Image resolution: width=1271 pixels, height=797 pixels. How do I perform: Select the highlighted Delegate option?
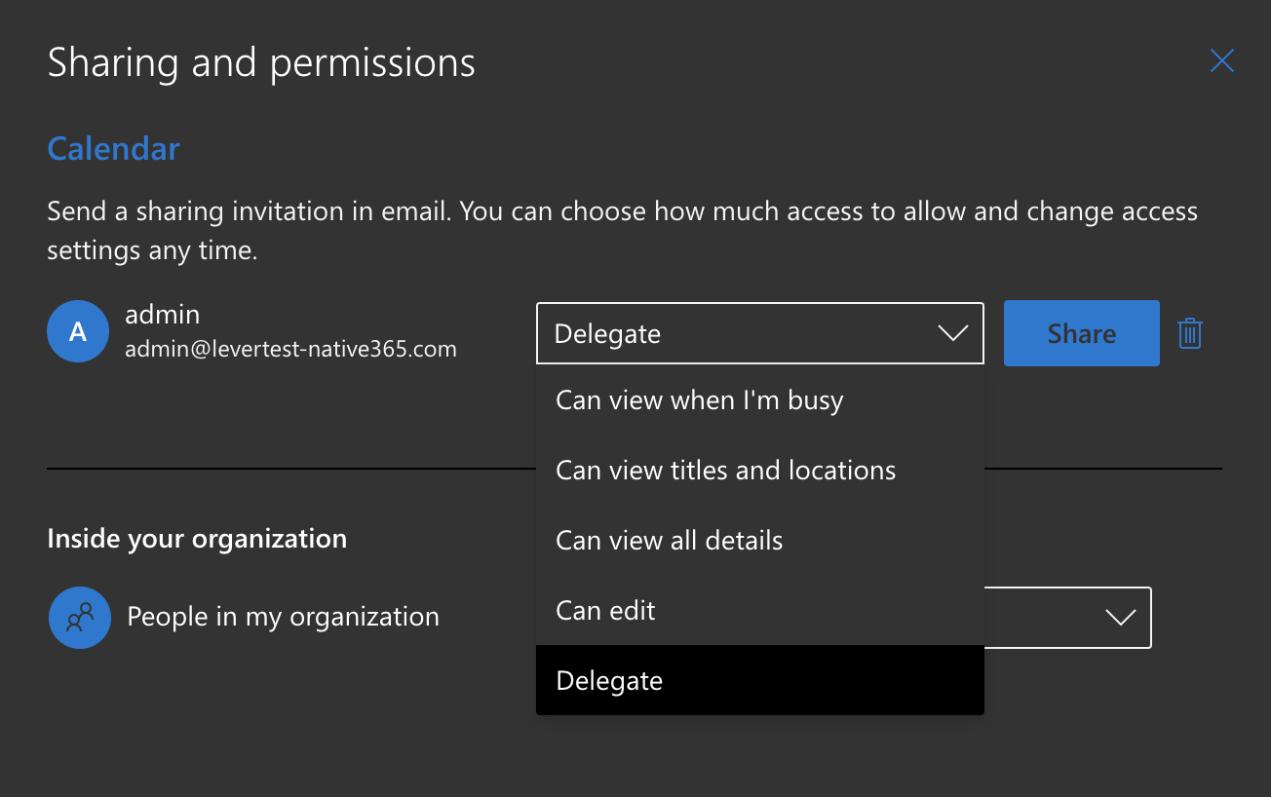point(609,680)
